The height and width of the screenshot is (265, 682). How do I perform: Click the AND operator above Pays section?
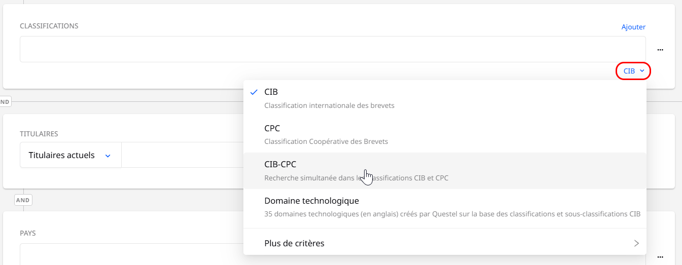pyautogui.click(x=23, y=200)
